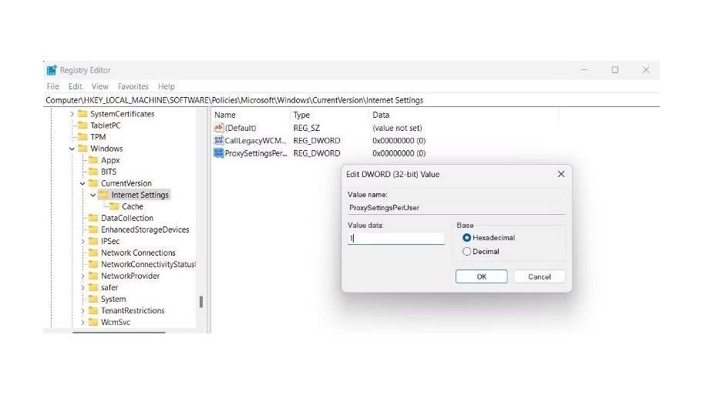
Task: Click the EnhancedStorageDevices folder icon
Action: tap(93, 229)
